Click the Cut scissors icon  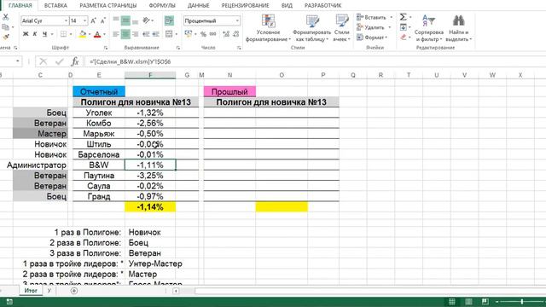pos(6,17)
